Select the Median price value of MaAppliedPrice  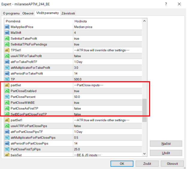click(x=83, y=27)
